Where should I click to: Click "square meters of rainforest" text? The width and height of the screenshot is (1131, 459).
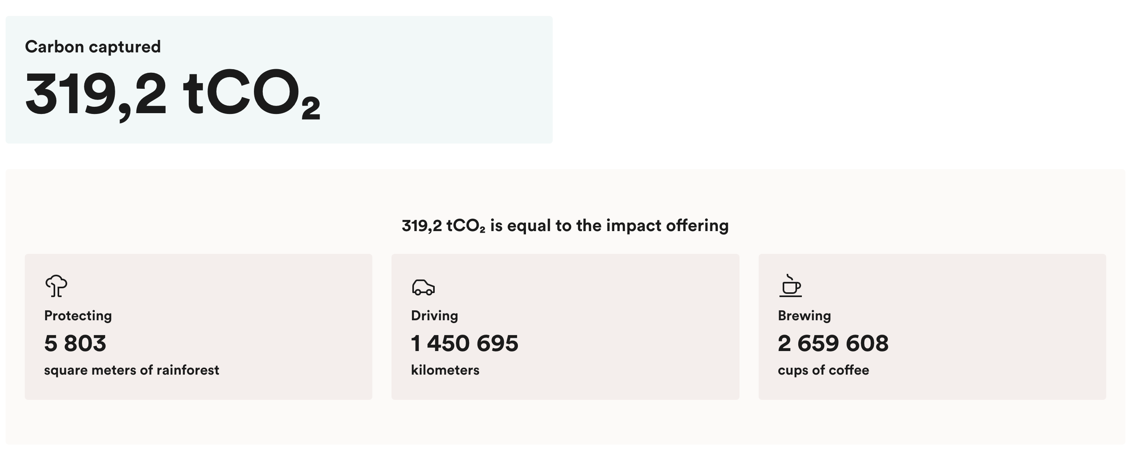pyautogui.click(x=131, y=370)
